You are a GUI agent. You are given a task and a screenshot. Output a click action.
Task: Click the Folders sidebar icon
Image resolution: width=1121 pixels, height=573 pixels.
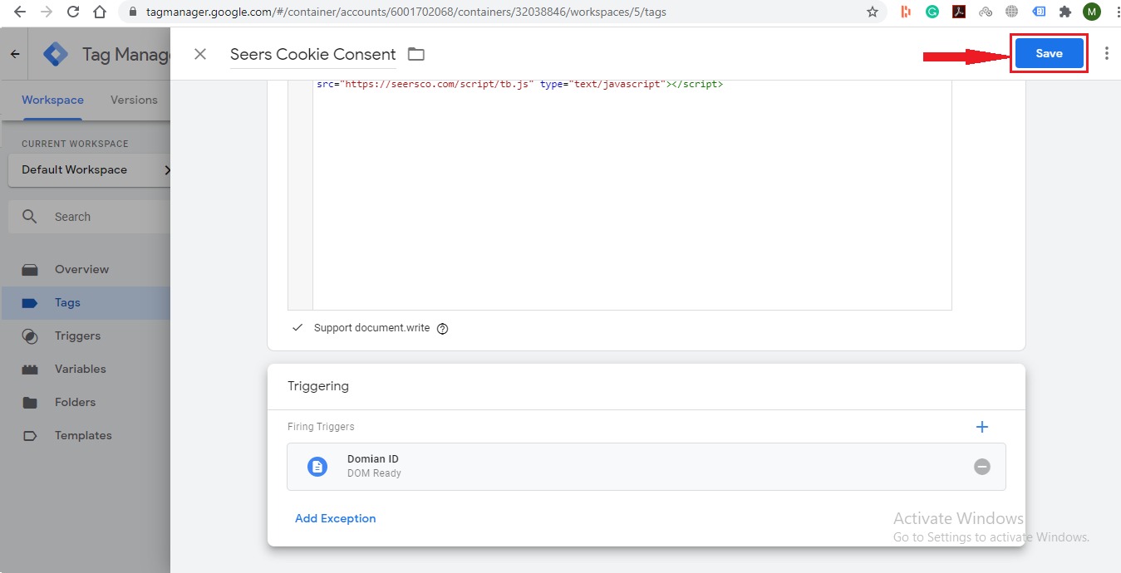pos(30,402)
